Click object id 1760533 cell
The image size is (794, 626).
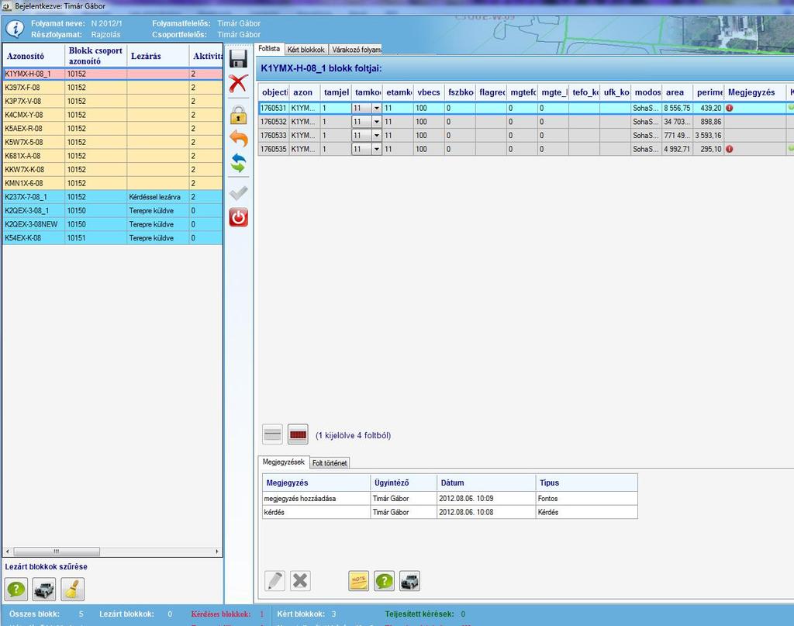click(x=274, y=135)
